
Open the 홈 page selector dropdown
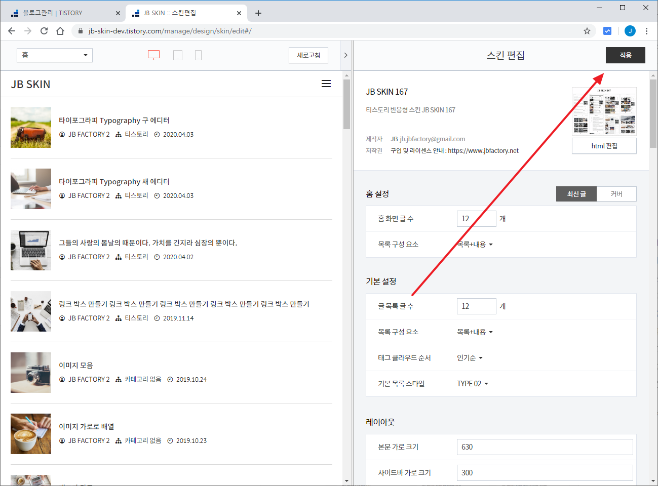55,55
